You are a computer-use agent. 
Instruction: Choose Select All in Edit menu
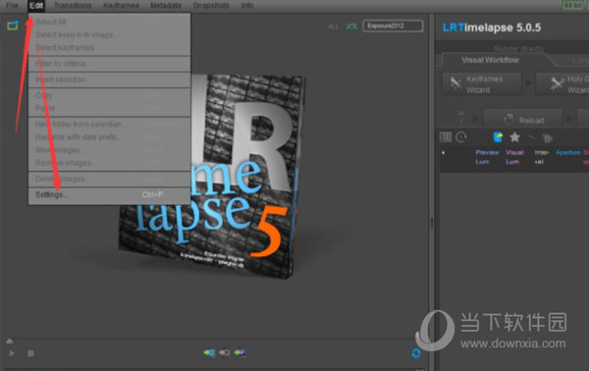109,22
